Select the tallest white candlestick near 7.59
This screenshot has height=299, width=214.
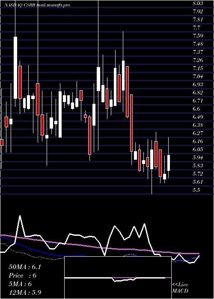coord(15,67)
